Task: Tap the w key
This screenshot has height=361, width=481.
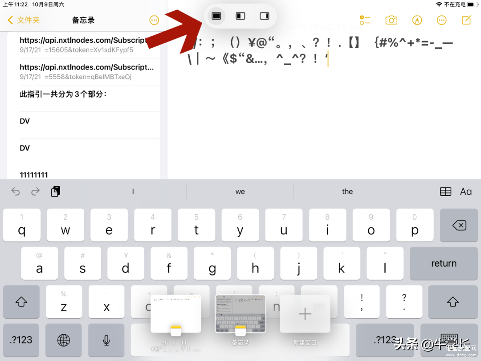Action: (x=65, y=225)
